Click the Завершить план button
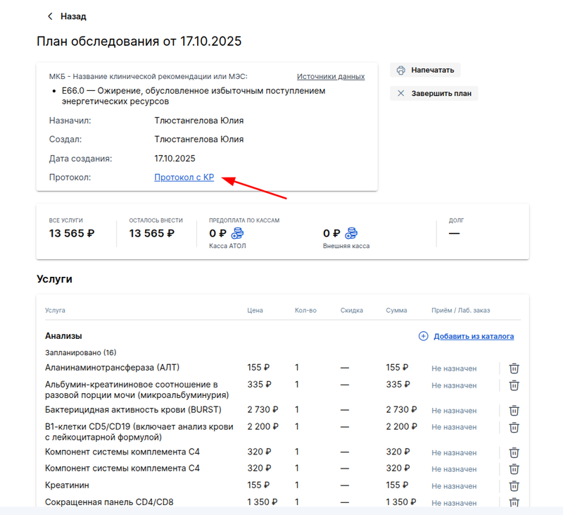Screen dimensions: 563x515 click(x=434, y=93)
